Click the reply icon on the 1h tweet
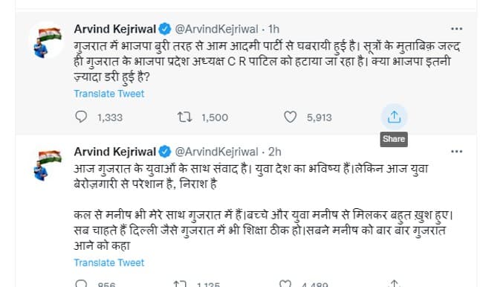 click(81, 117)
